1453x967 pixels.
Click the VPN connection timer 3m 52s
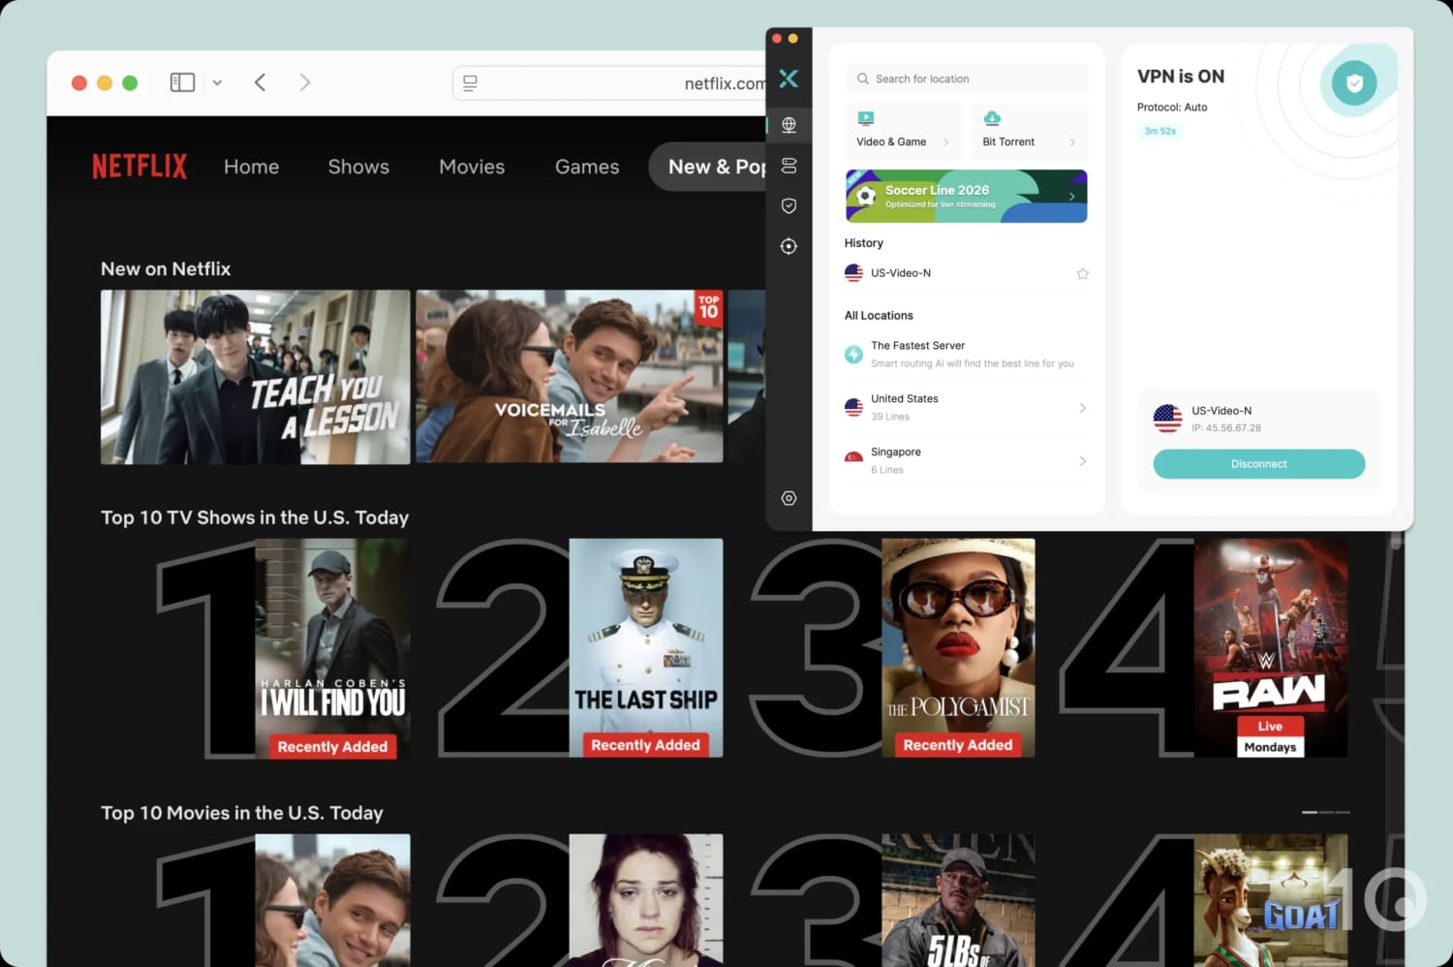pyautogui.click(x=1159, y=131)
